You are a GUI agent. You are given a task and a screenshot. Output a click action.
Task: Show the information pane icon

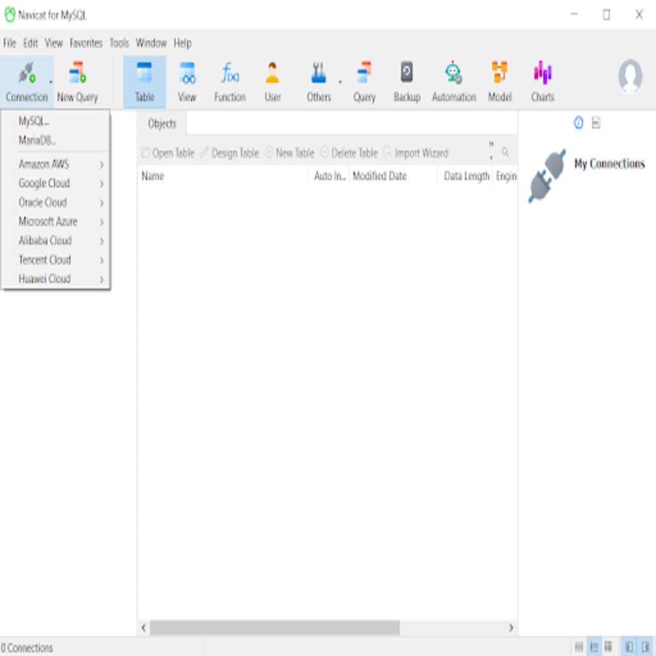(x=578, y=123)
